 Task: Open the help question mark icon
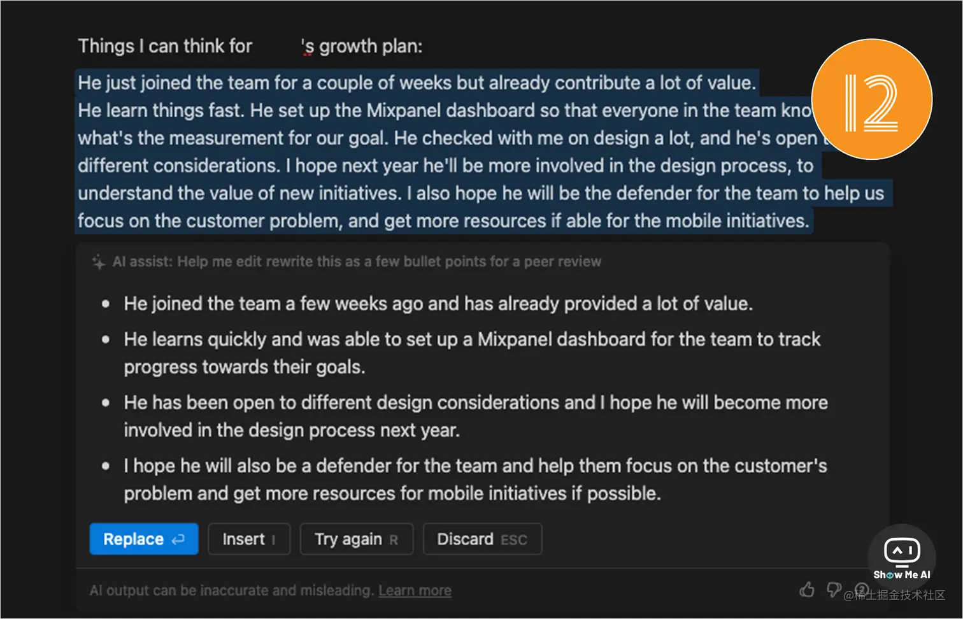click(862, 590)
